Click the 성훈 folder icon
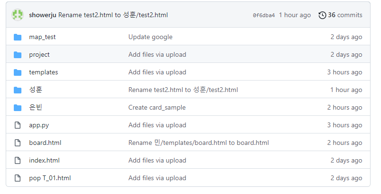The width and height of the screenshot is (381, 194). pyautogui.click(x=18, y=90)
